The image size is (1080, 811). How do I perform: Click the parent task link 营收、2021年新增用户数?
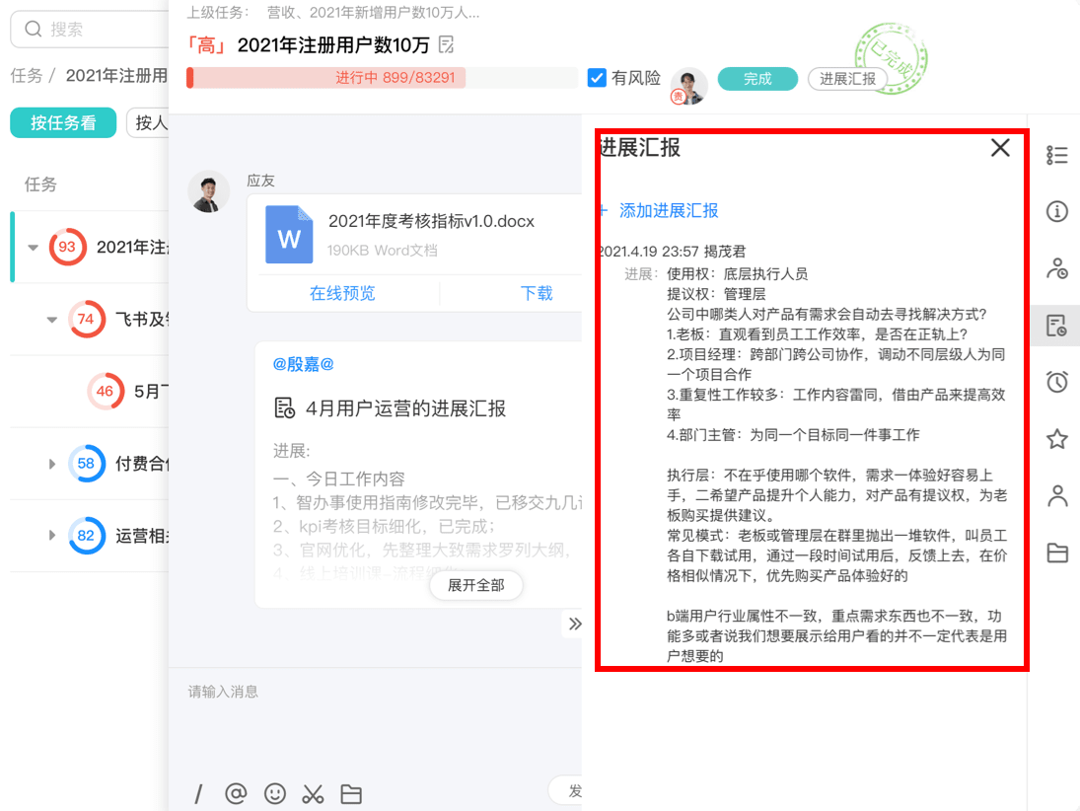[x=374, y=13]
